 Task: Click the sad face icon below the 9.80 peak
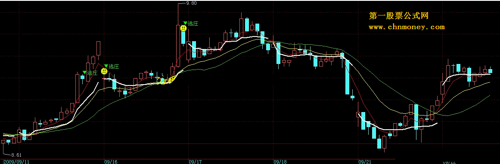click(x=183, y=28)
